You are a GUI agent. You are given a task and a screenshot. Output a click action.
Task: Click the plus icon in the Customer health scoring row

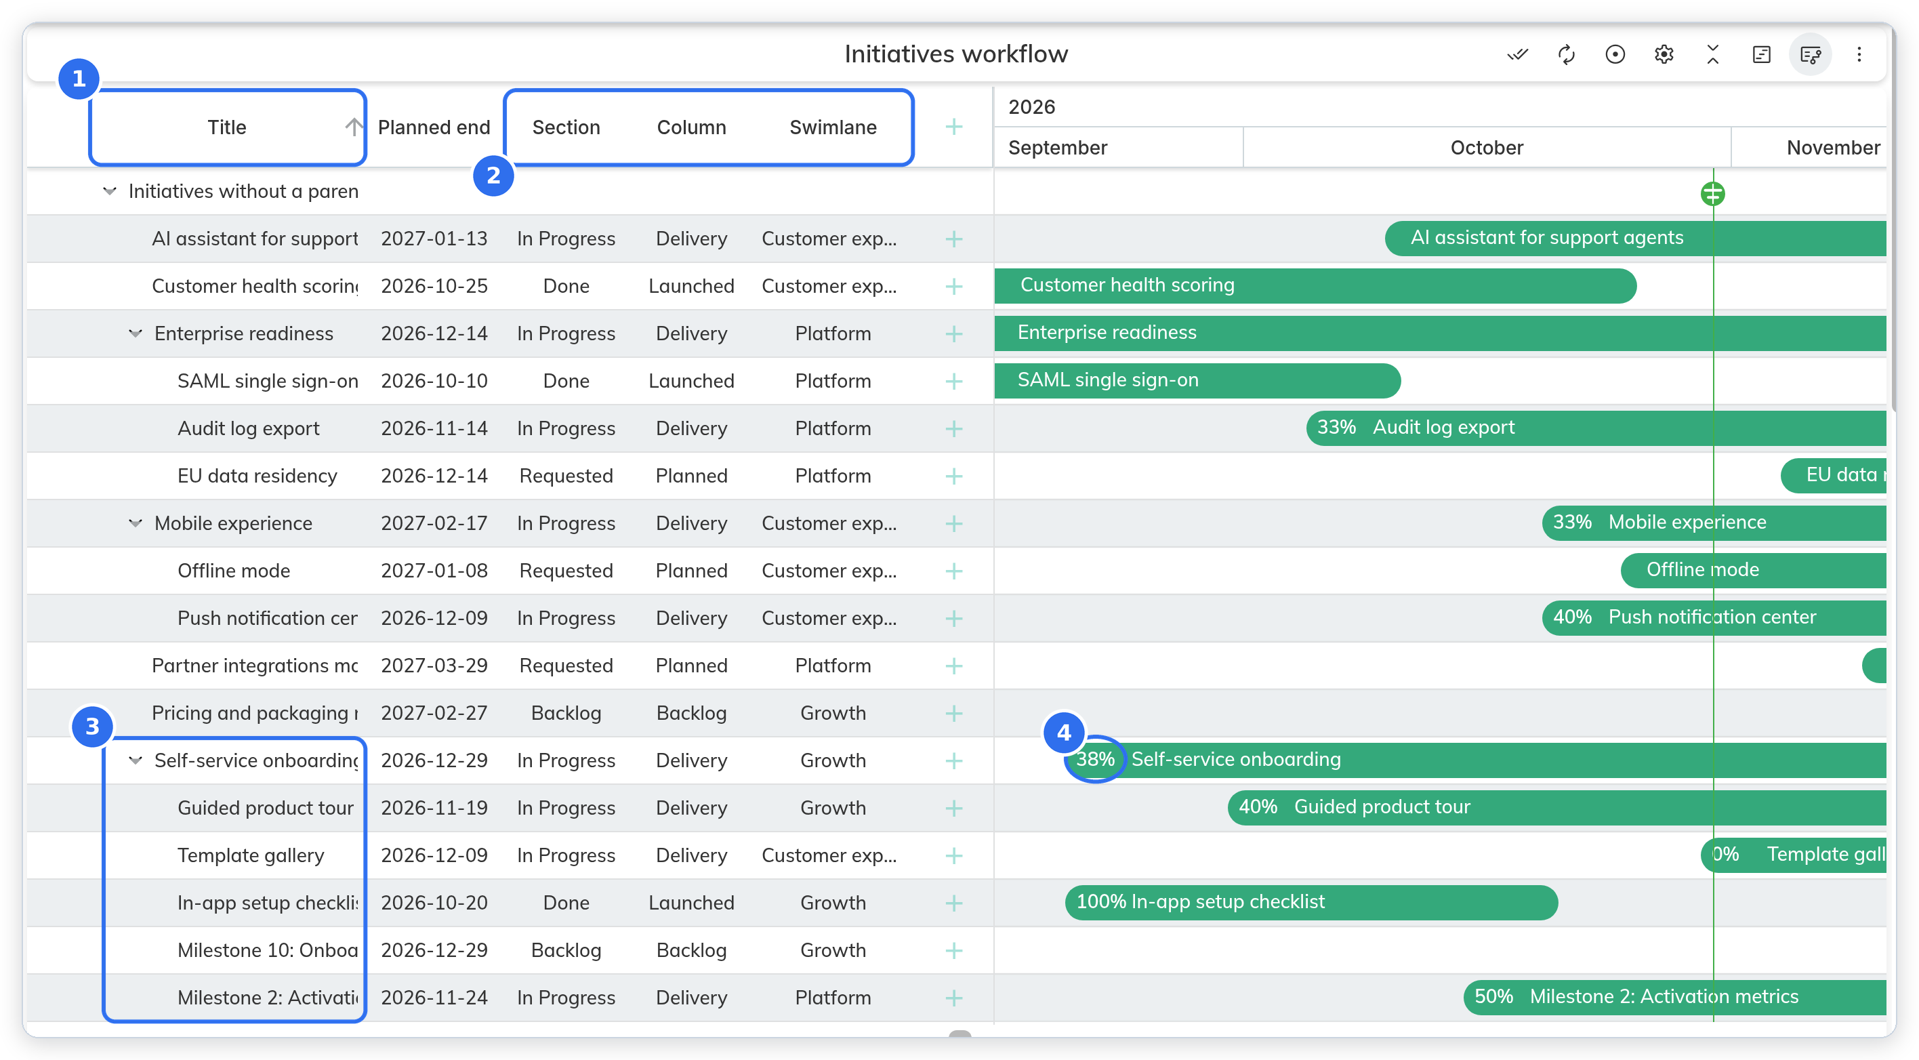[953, 287]
